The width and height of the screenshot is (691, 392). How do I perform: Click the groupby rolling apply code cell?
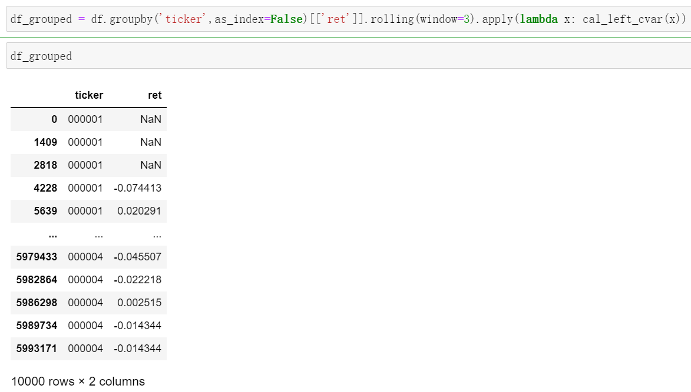point(348,19)
